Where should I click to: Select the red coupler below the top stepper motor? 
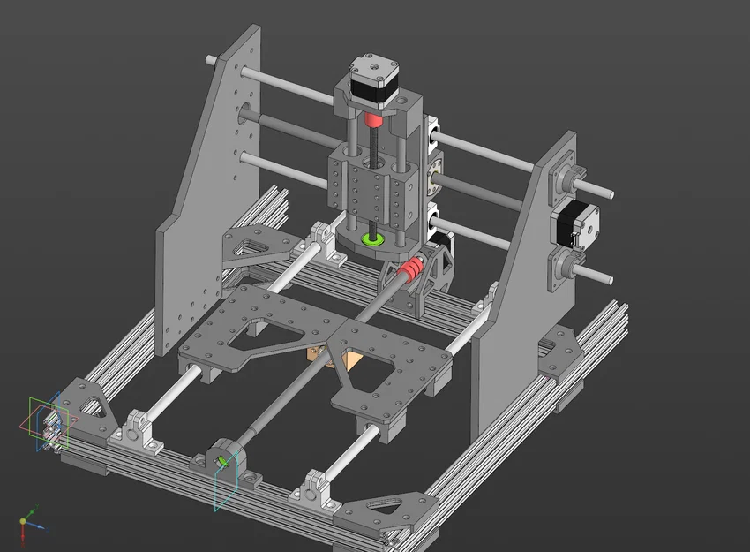[374, 119]
